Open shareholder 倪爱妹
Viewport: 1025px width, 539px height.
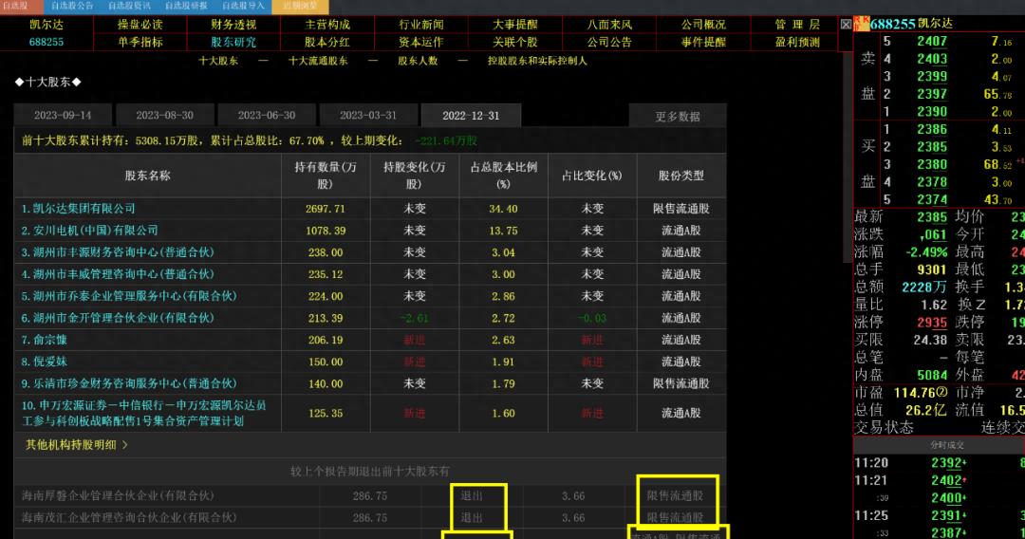click(44, 362)
